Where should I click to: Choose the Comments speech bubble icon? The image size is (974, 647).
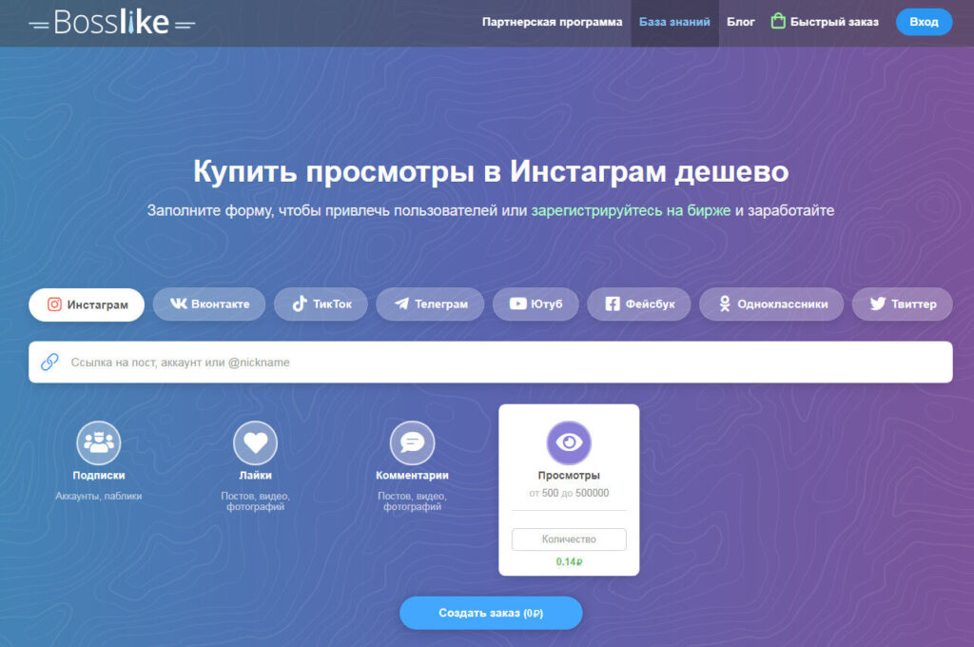412,443
